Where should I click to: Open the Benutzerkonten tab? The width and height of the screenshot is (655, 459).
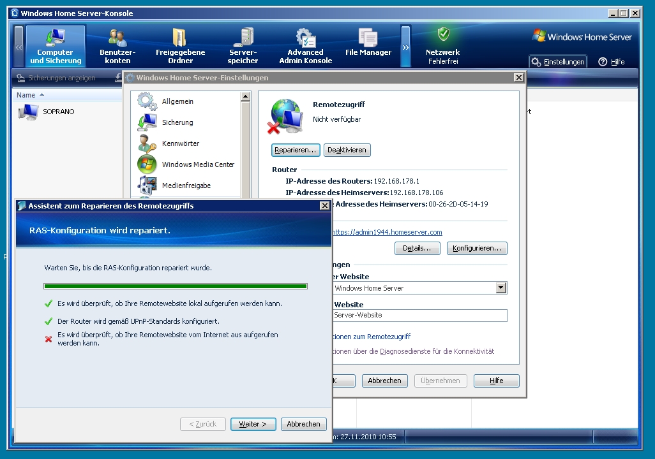coord(117,46)
